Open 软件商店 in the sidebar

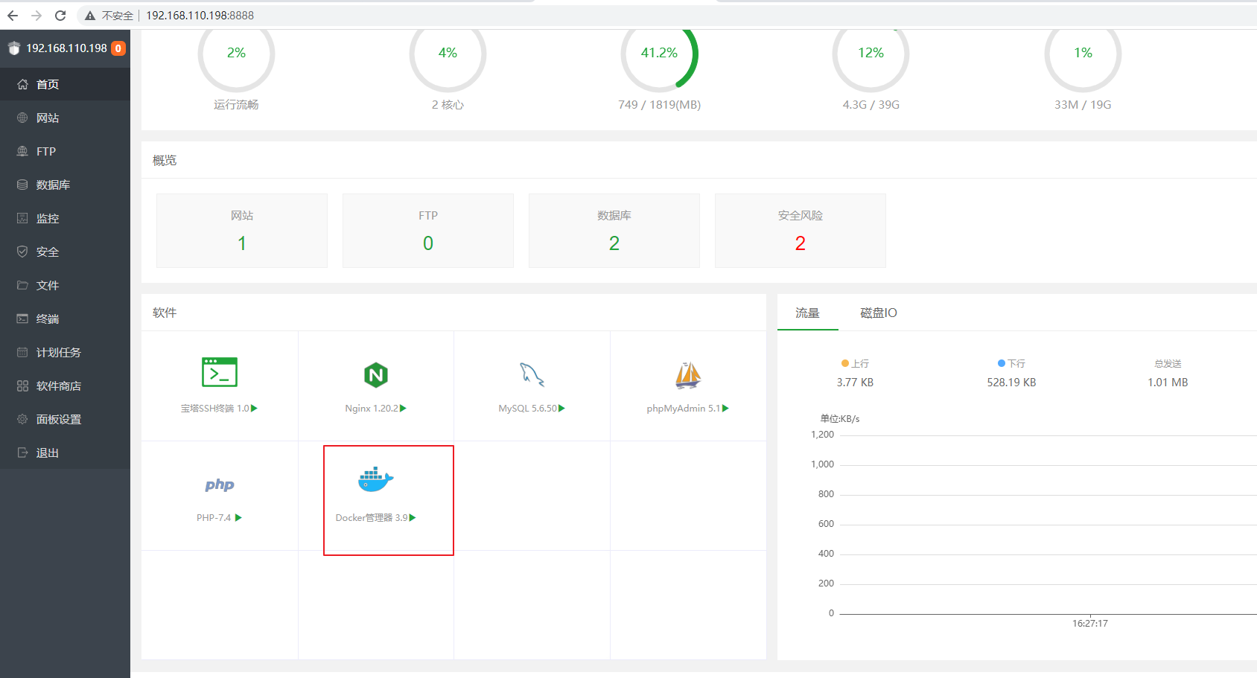(x=59, y=386)
